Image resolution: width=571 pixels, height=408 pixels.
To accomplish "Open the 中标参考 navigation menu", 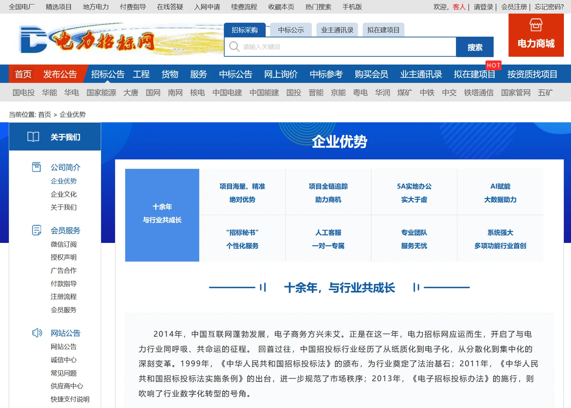I will (326, 74).
